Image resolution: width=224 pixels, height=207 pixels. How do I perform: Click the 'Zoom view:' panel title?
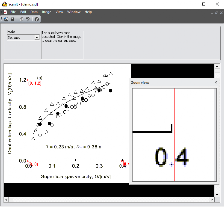[x=140, y=83]
